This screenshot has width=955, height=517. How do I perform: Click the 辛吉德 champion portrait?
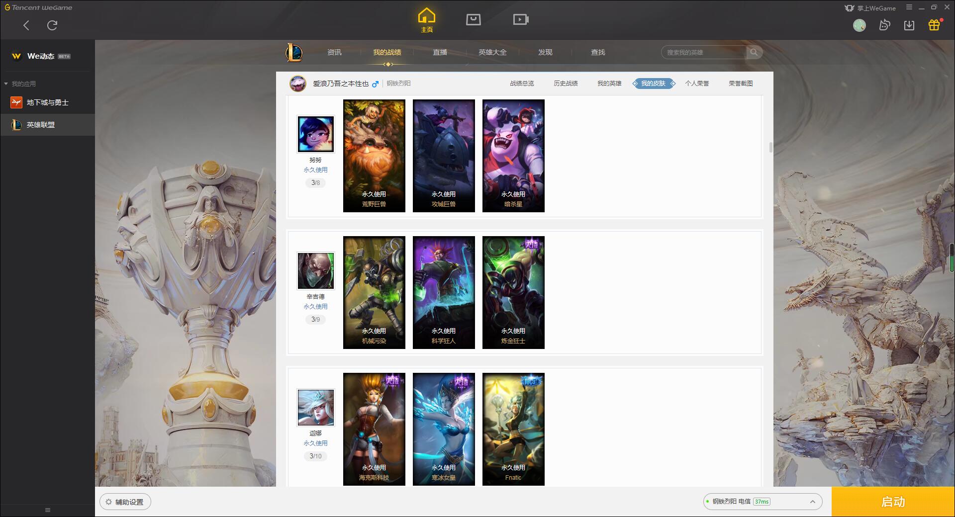tap(316, 271)
